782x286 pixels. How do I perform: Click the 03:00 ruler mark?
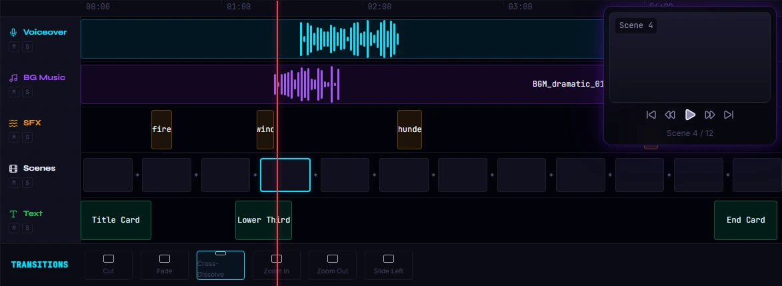(x=520, y=7)
